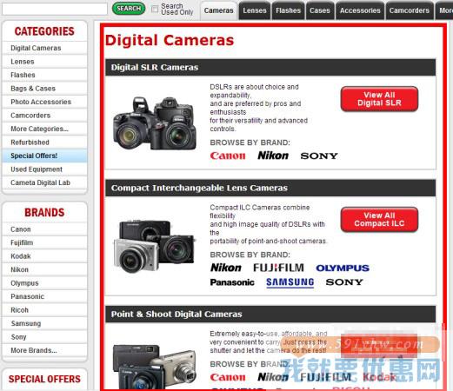This screenshot has height=391, width=453.
Task: Open the Compact ILC cameras image
Action: [155, 246]
